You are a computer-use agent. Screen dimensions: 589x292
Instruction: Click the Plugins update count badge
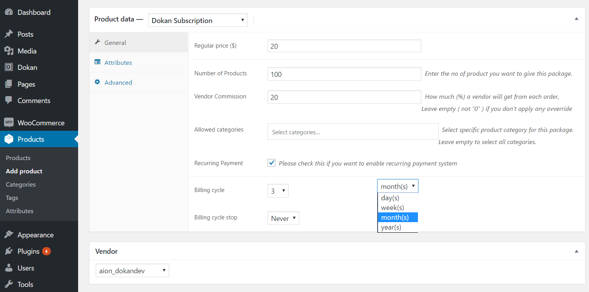point(46,251)
